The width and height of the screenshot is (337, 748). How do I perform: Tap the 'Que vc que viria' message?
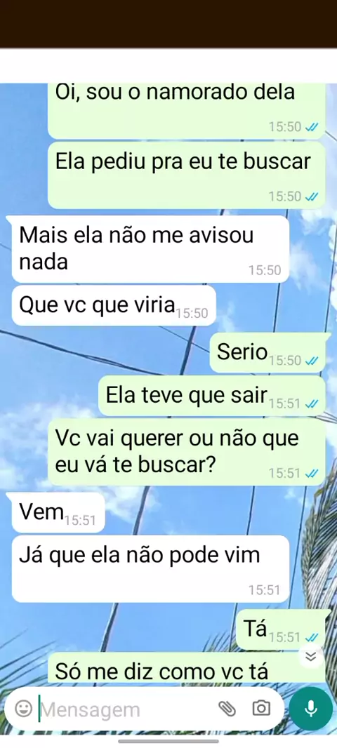(114, 305)
